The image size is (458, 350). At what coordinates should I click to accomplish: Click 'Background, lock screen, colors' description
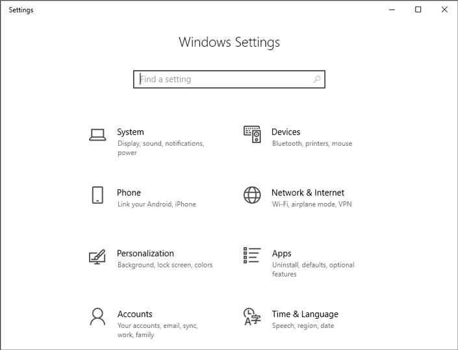(165, 265)
